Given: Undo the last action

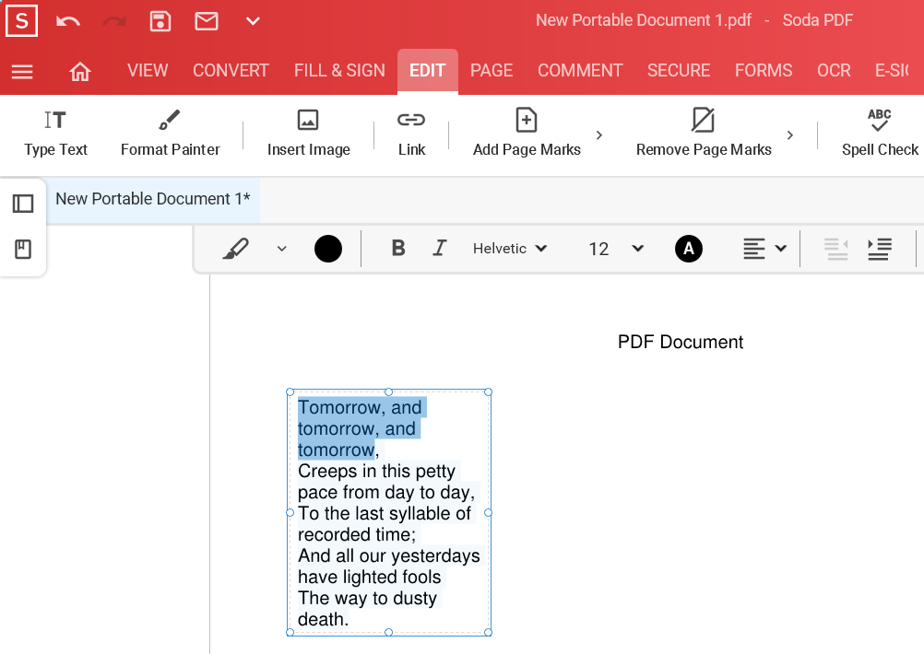Looking at the screenshot, I should [x=67, y=22].
